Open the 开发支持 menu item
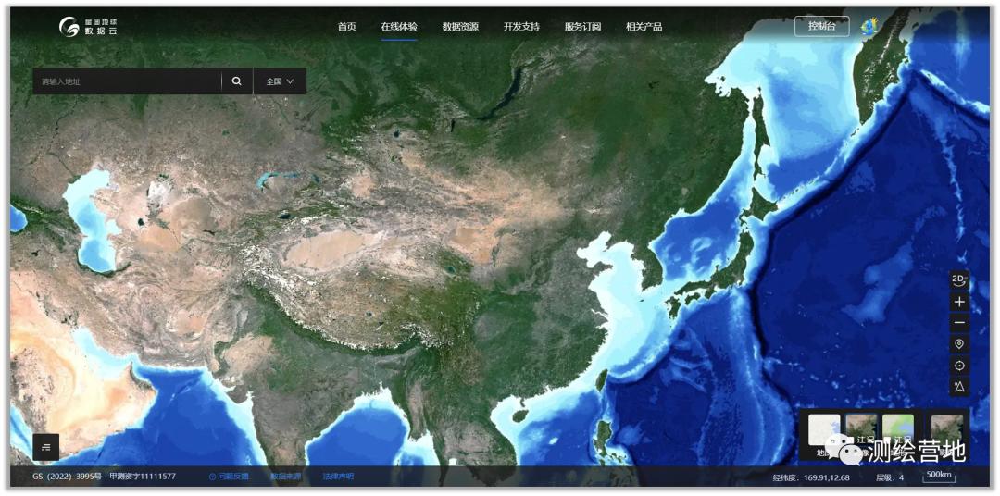1000x496 pixels. [x=521, y=27]
